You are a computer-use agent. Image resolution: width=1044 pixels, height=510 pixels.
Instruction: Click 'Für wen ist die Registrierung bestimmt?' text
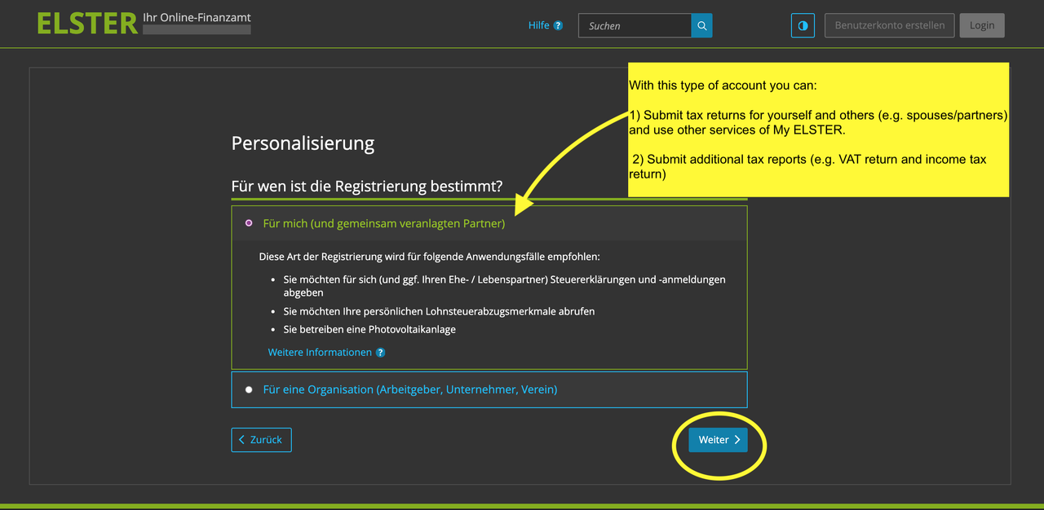click(367, 186)
